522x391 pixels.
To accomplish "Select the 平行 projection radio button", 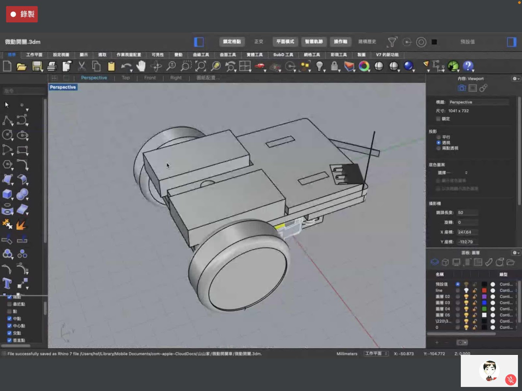I will [438, 137].
